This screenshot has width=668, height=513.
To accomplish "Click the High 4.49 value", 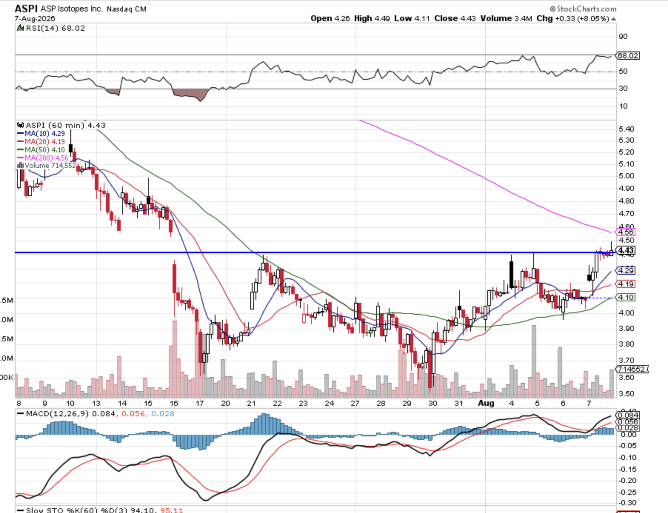I will (x=372, y=19).
